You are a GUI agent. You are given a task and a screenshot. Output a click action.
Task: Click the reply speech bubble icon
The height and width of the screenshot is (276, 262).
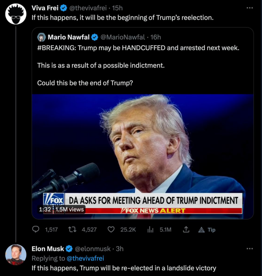[36, 230]
